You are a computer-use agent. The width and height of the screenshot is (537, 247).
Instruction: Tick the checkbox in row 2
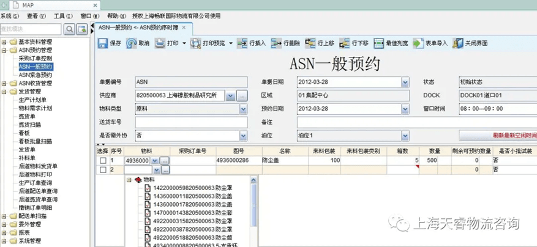[103, 169]
